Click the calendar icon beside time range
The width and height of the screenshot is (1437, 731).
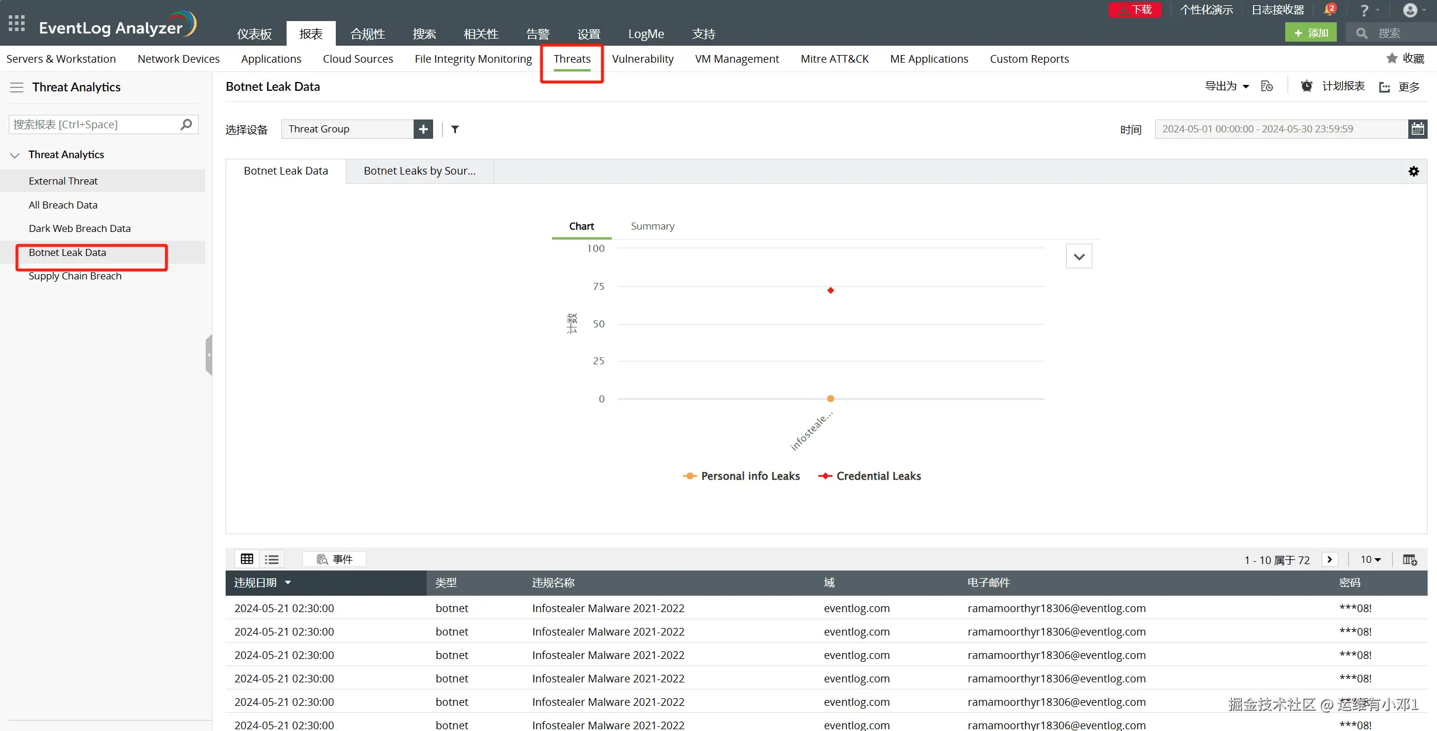point(1417,129)
